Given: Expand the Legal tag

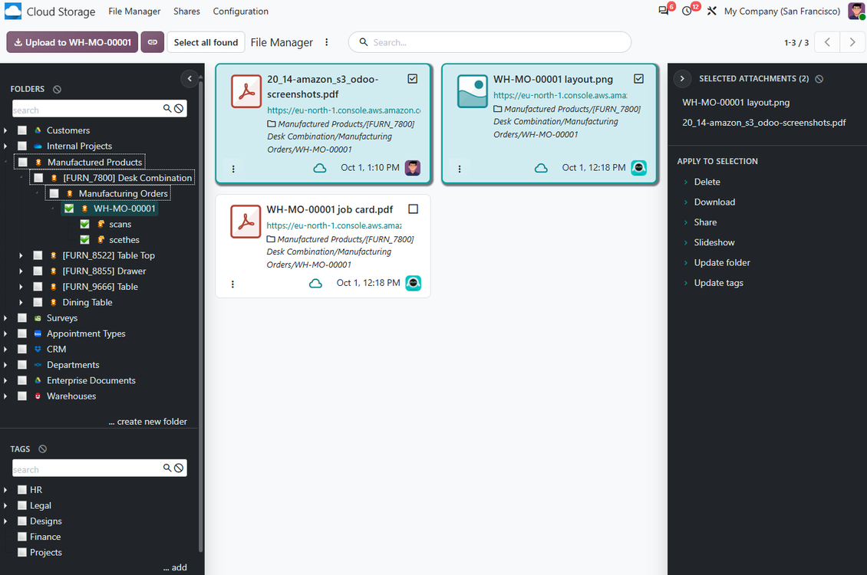Looking at the screenshot, I should coord(5,505).
